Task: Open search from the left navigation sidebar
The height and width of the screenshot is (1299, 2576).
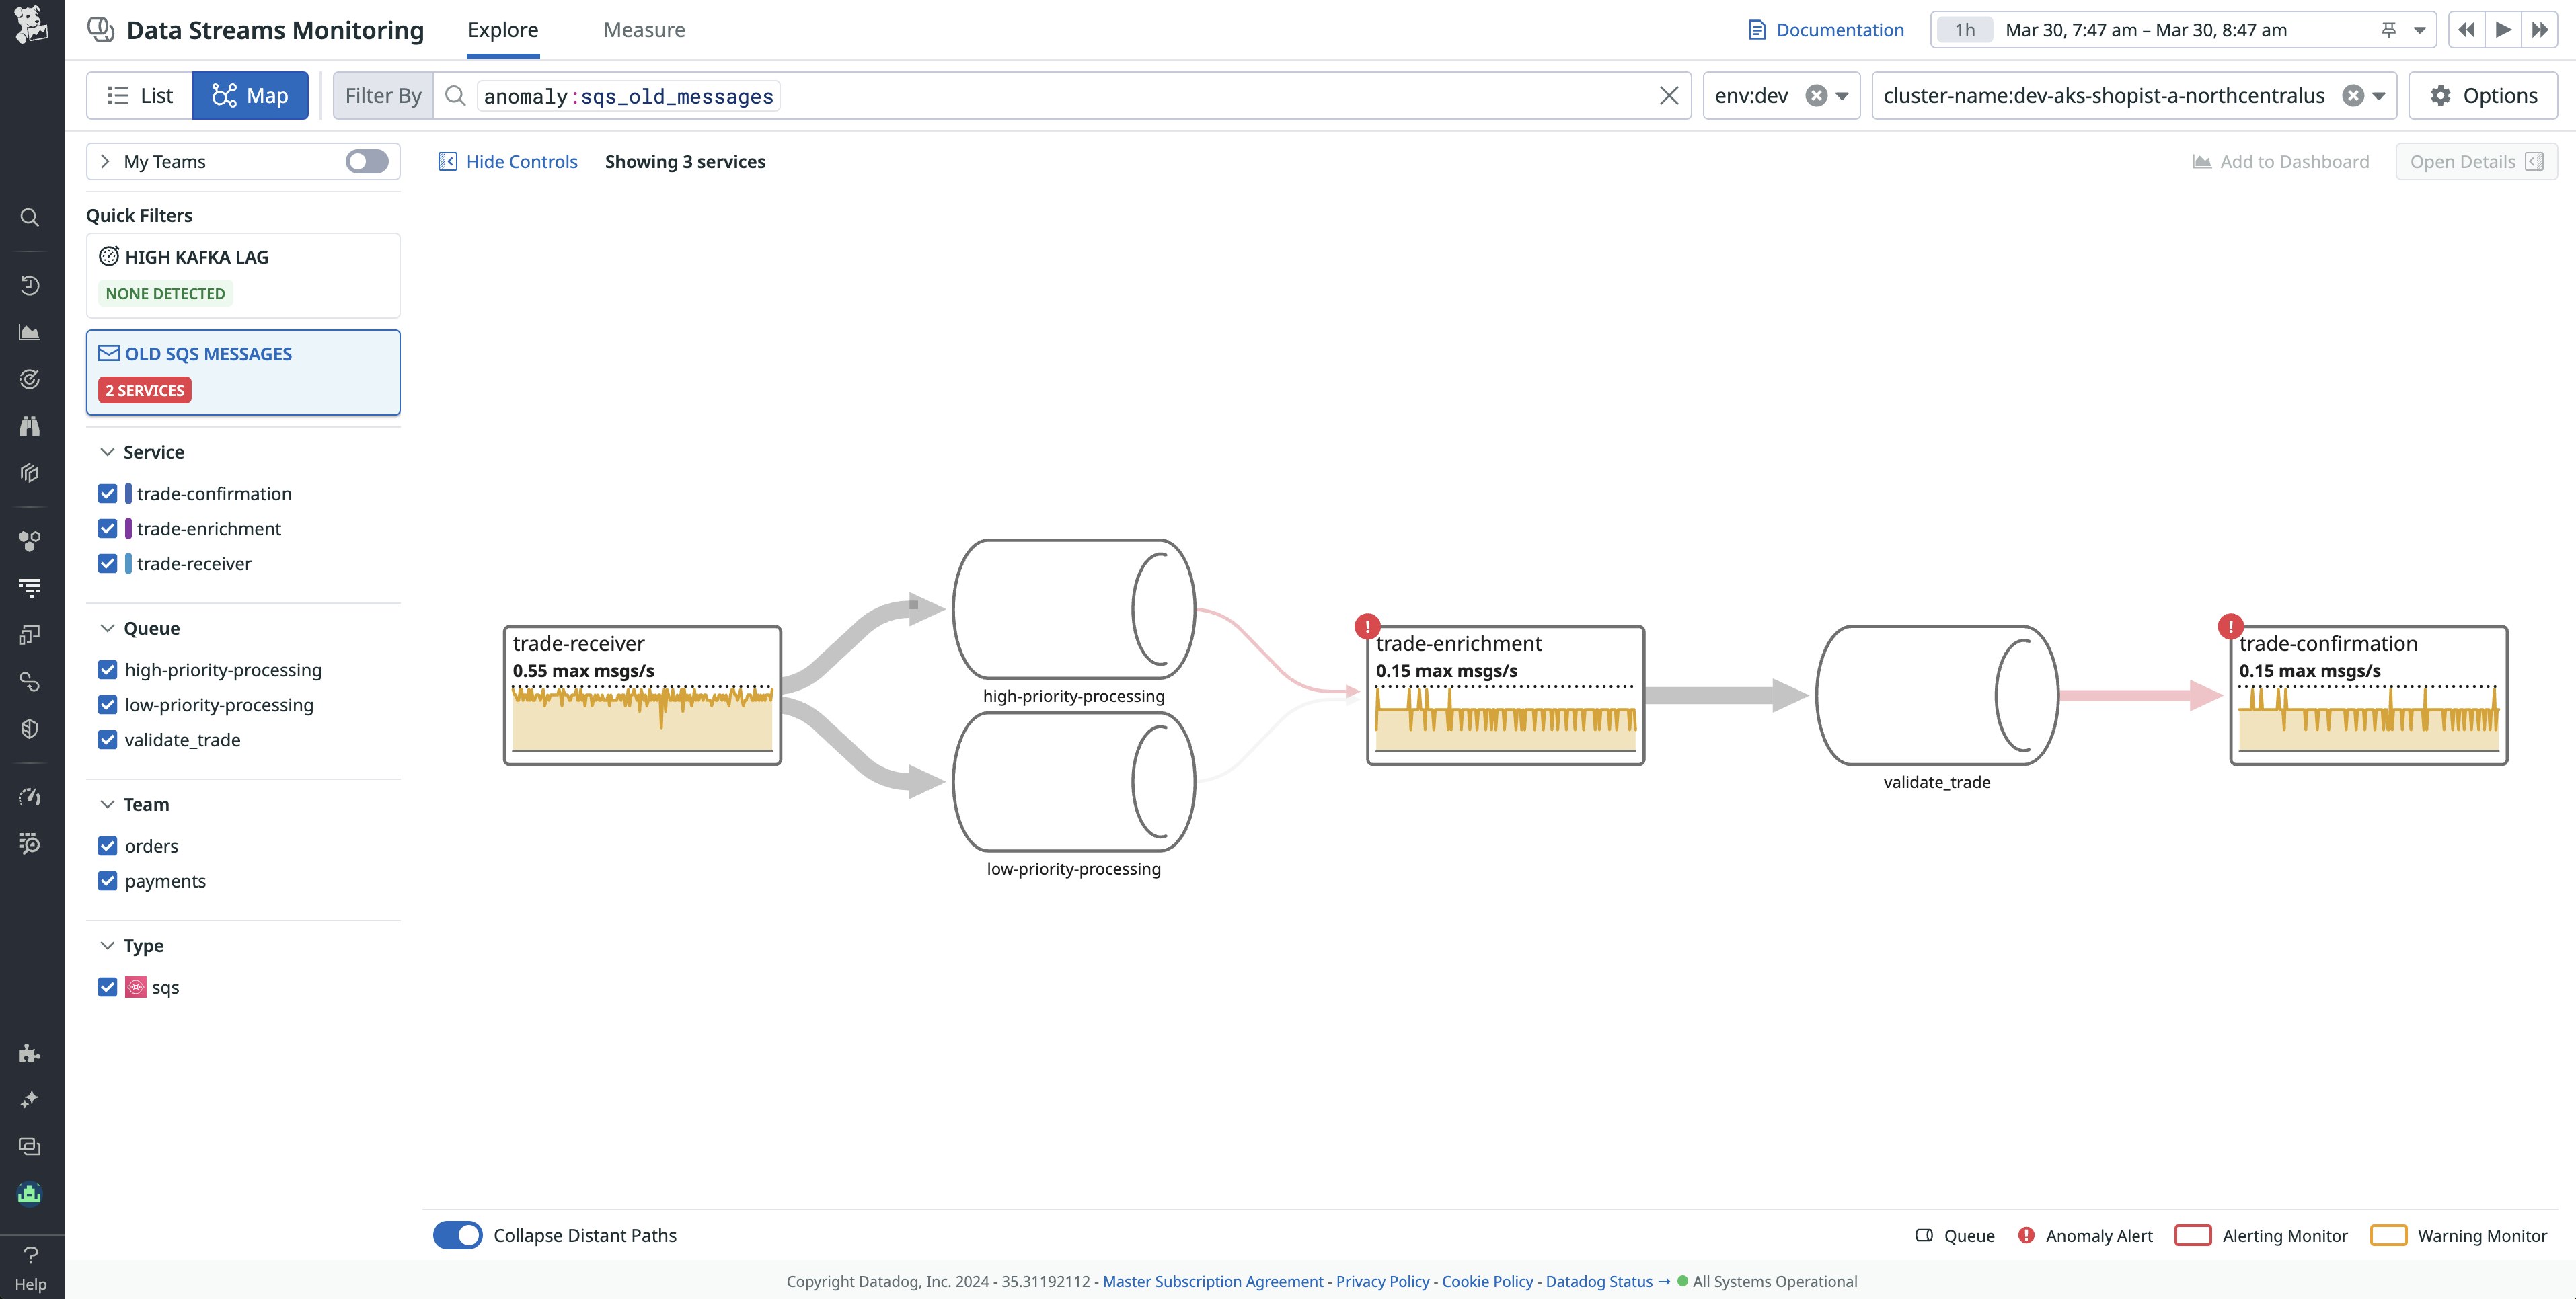Action: tap(30, 217)
